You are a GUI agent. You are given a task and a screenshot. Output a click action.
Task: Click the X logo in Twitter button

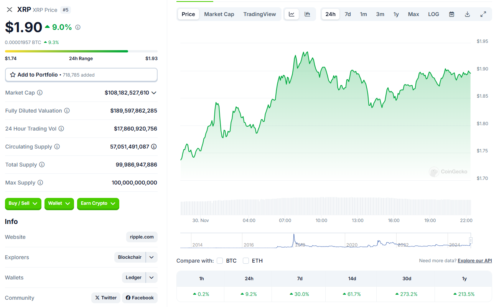click(x=97, y=298)
